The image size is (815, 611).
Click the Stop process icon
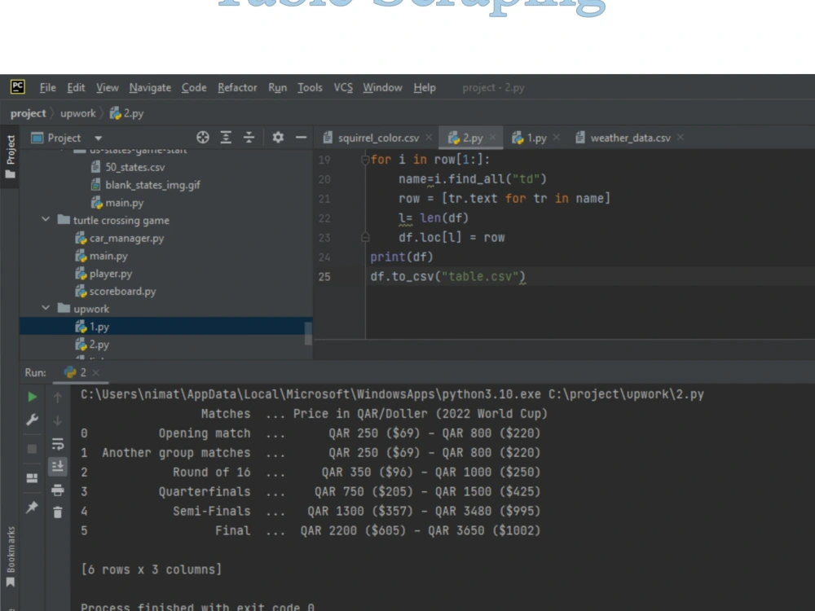33,449
